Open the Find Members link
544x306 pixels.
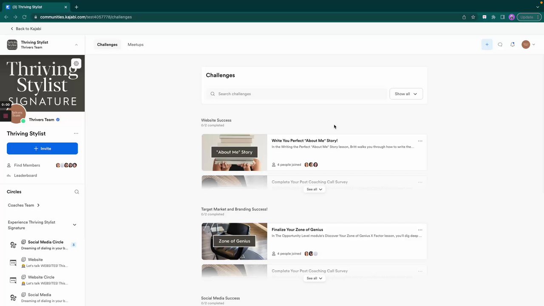pyautogui.click(x=27, y=165)
